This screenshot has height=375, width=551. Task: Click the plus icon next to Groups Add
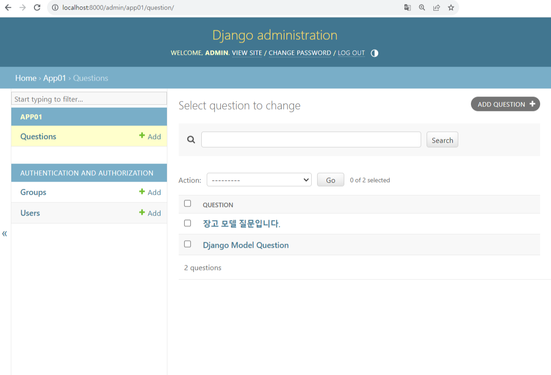(x=142, y=192)
